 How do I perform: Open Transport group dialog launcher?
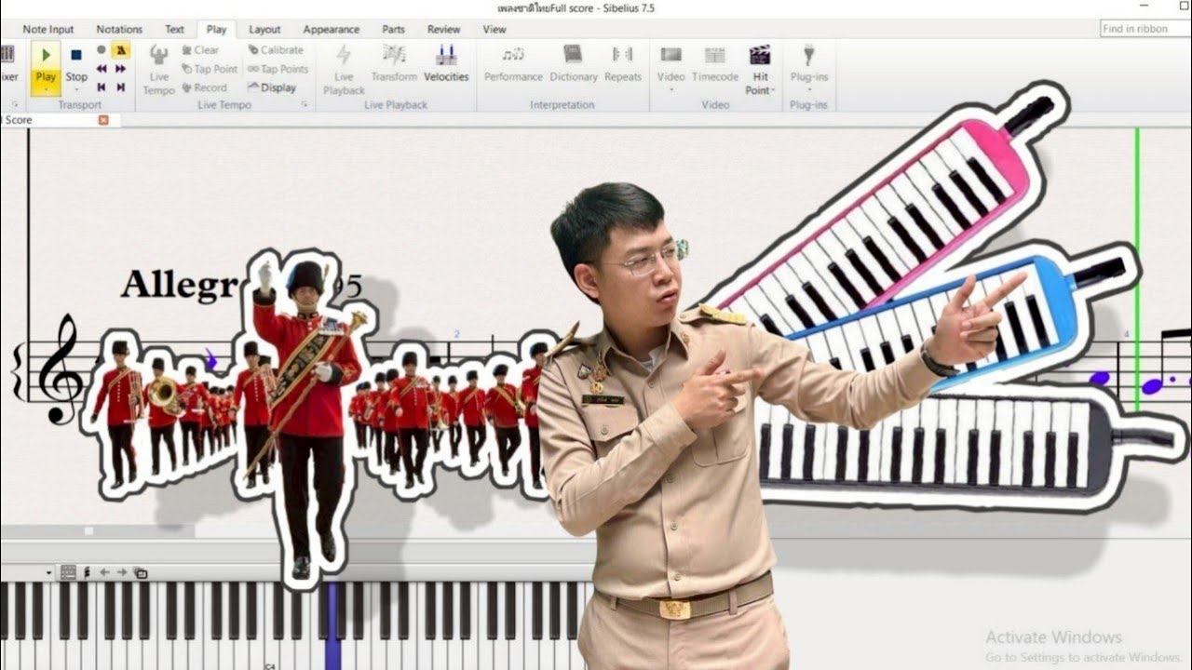pos(14,105)
